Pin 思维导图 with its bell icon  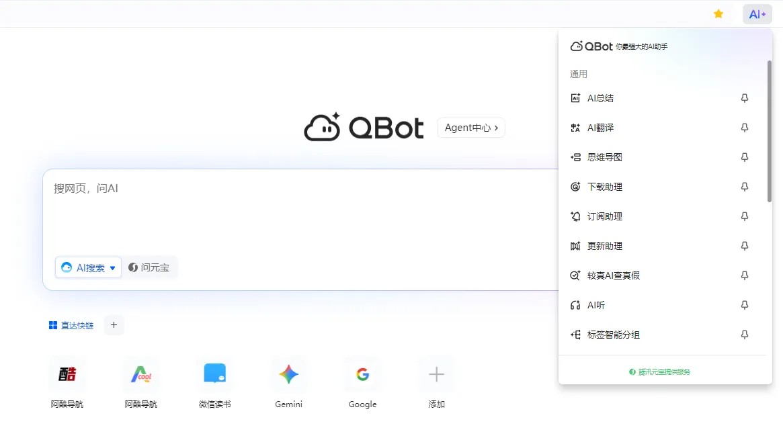(745, 157)
